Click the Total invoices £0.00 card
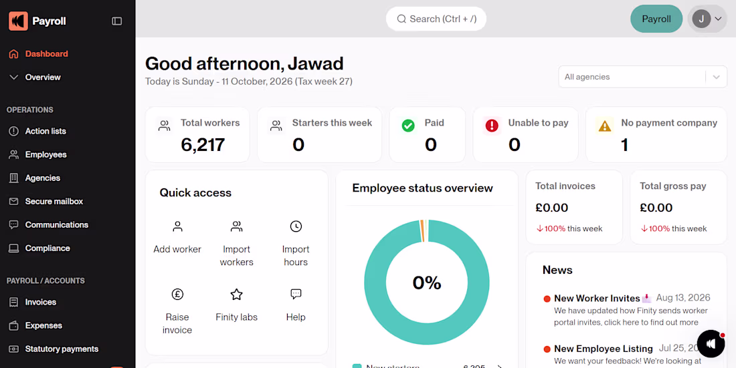736x368 pixels. point(574,207)
